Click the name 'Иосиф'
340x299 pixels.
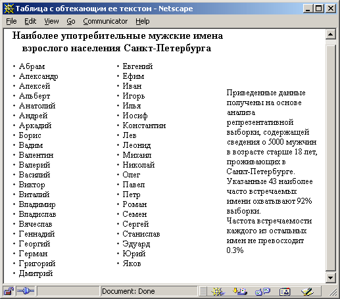click(135, 116)
